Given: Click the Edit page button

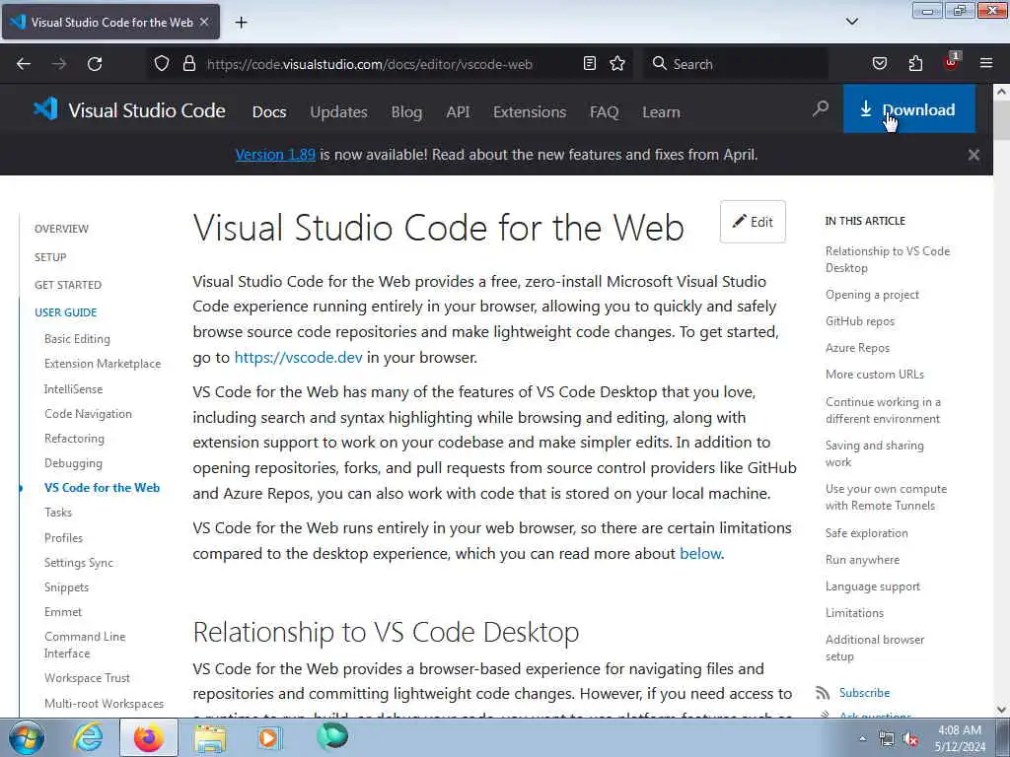Looking at the screenshot, I should 753,222.
